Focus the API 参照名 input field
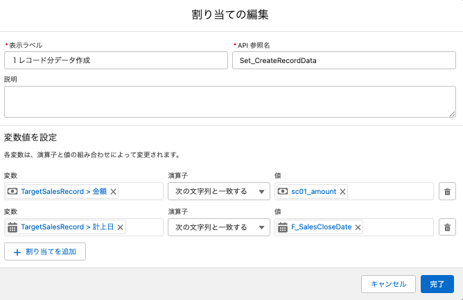463x300 pixels. [344, 60]
